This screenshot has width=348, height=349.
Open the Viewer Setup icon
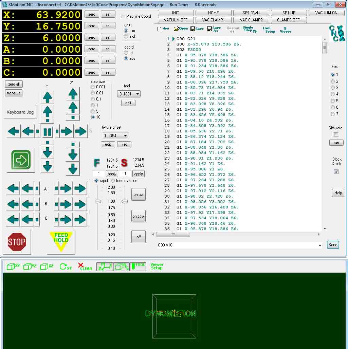click(x=157, y=266)
